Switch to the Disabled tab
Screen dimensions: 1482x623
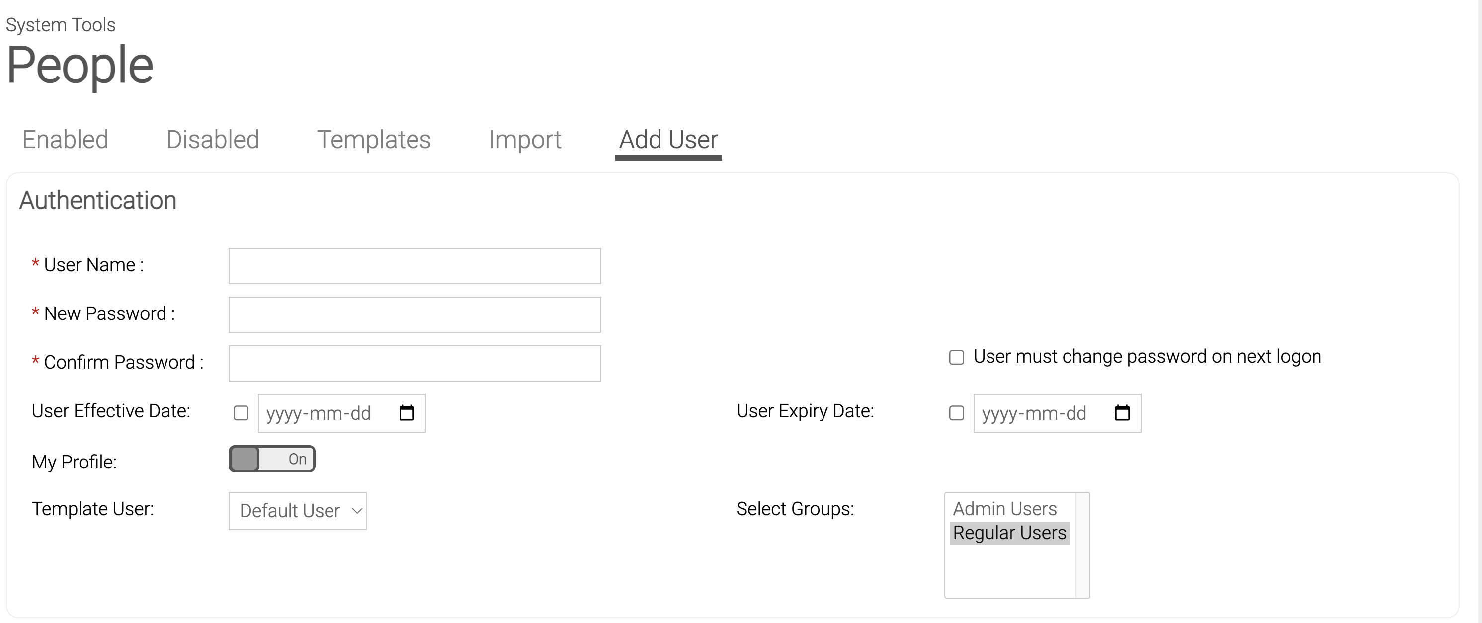212,140
